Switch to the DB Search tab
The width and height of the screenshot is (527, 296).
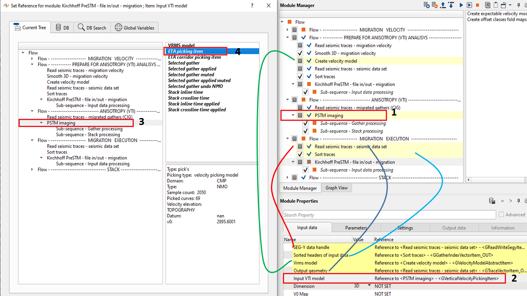[x=92, y=28]
